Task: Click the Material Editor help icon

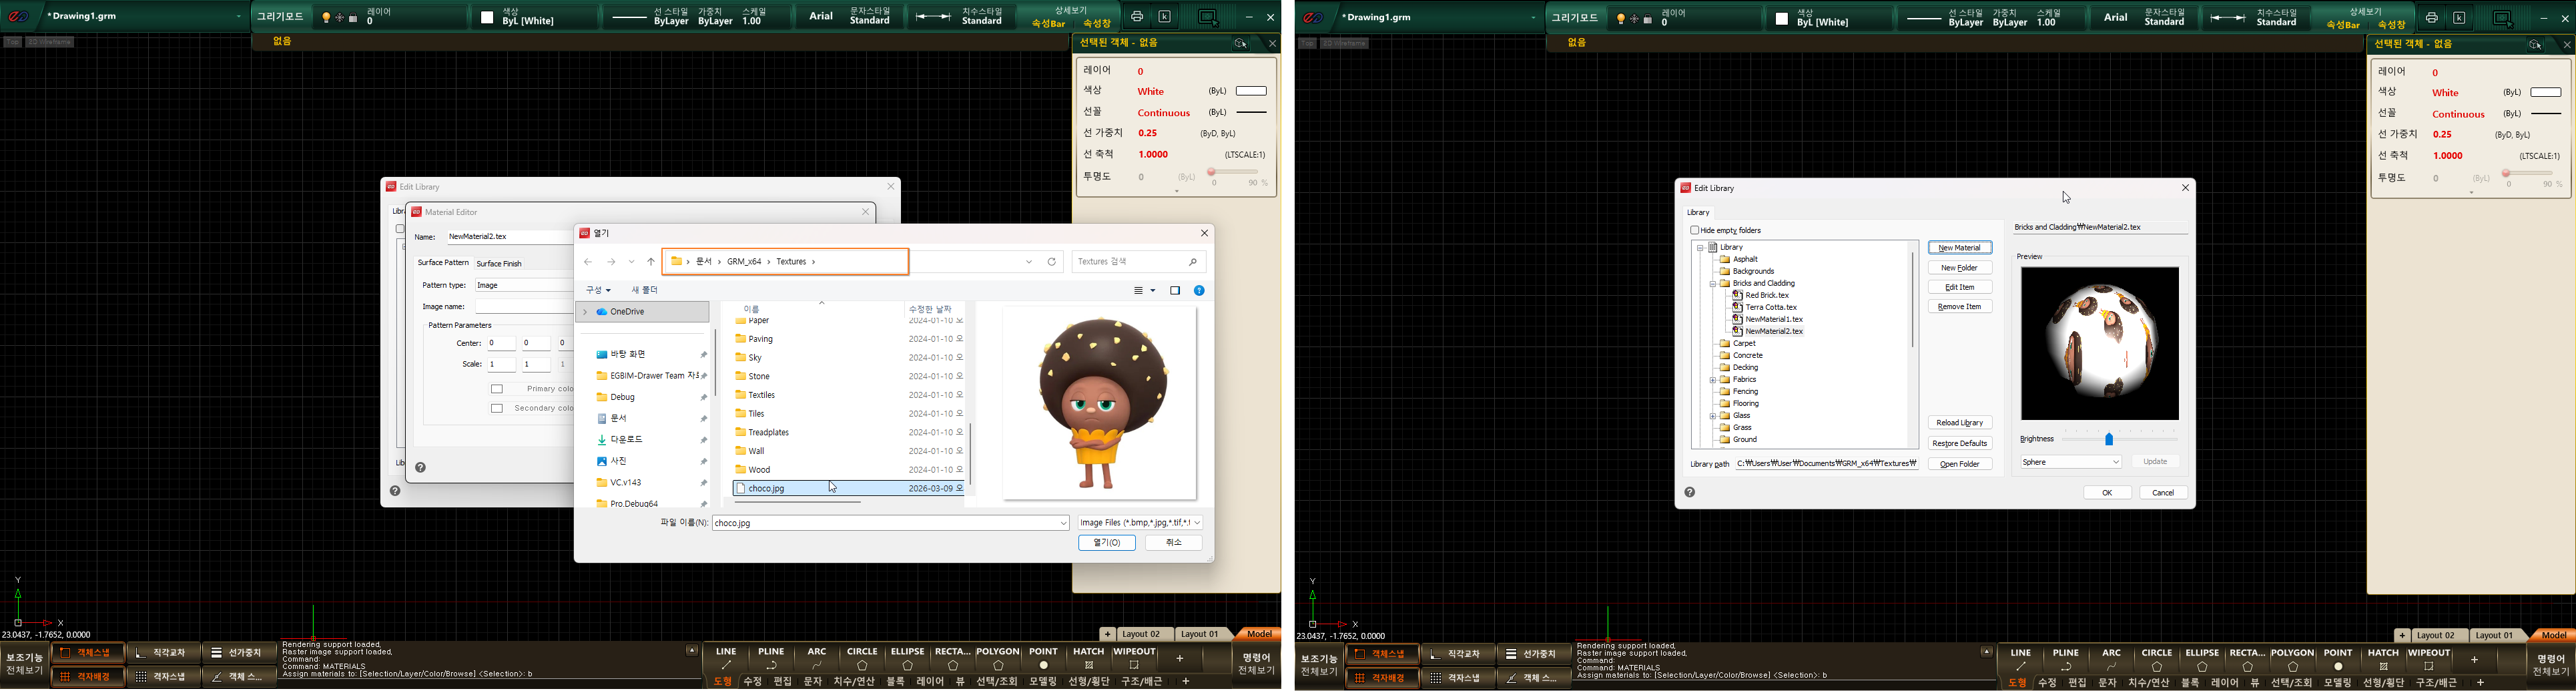Action: (x=421, y=467)
